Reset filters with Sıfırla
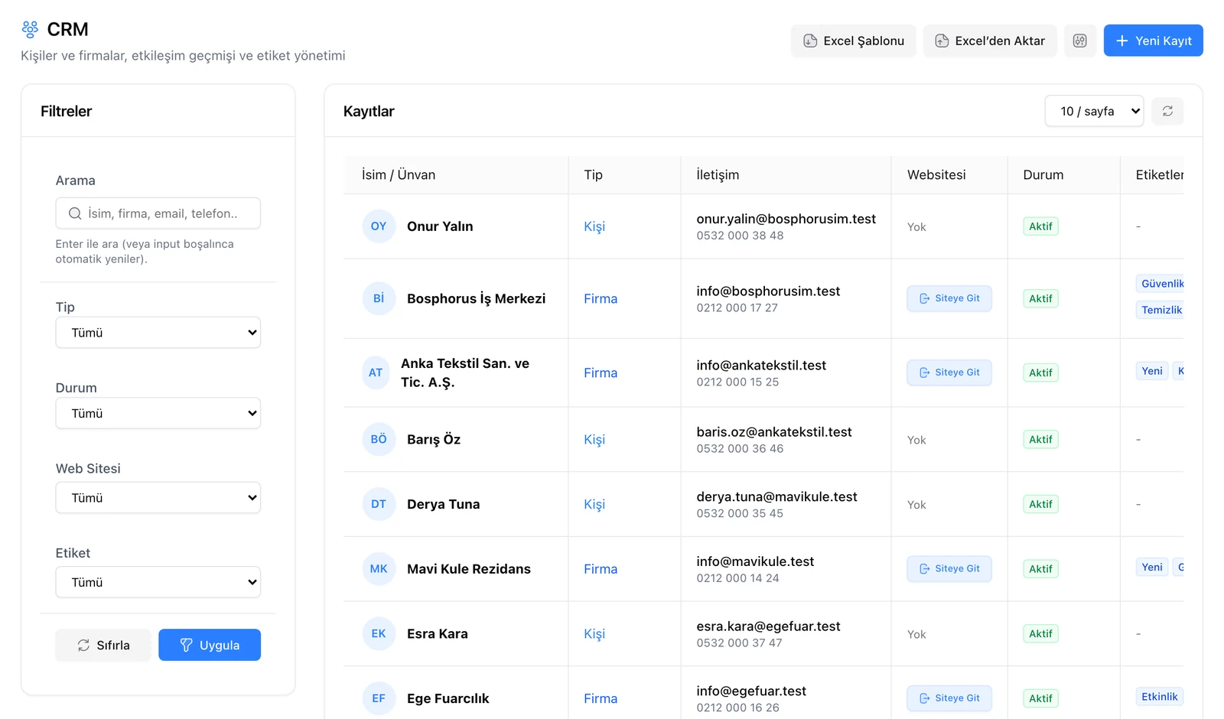 103,645
